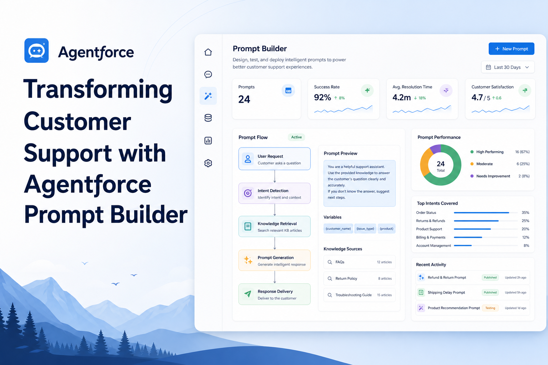This screenshot has height=365, width=548.
Task: Click the Testing badge for Product Recommendation
Action: [x=490, y=308]
